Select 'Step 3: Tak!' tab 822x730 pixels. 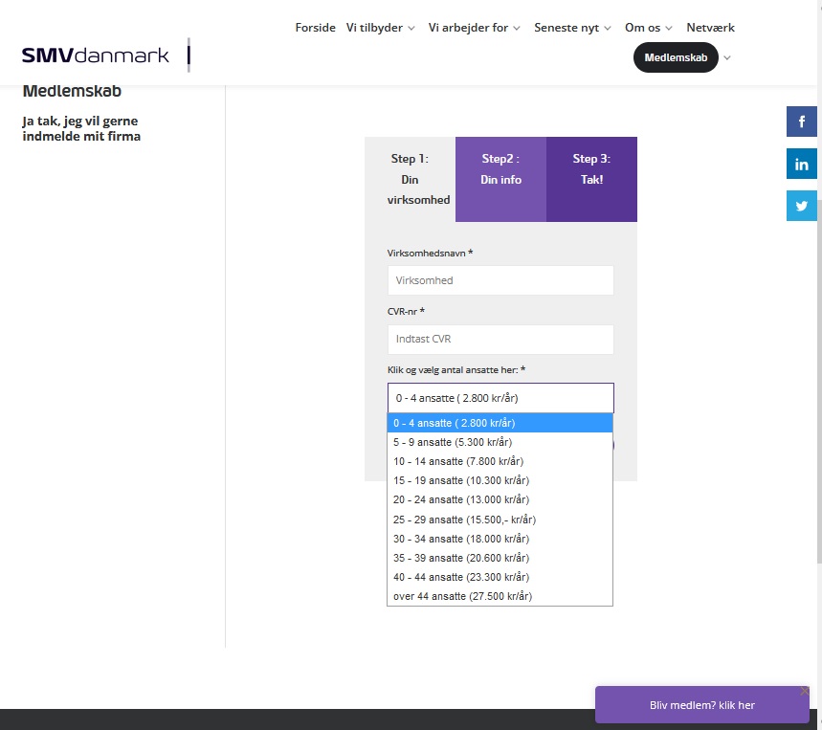pos(591,169)
